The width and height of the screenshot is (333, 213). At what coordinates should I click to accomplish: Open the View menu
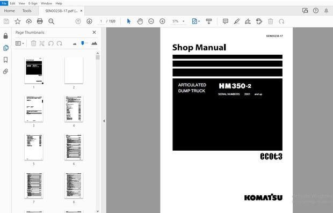pos(21,3)
